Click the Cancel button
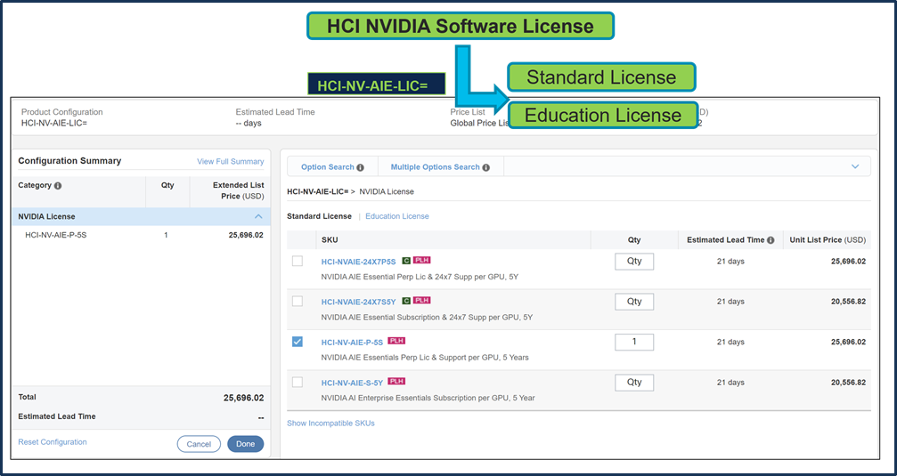 pyautogui.click(x=199, y=444)
